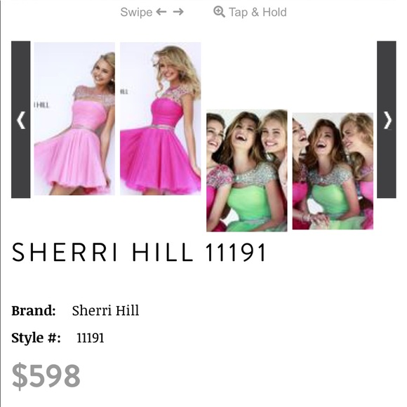Click the zoom magnifier icon
Viewport: 407px width, 407px height.
click(x=219, y=12)
